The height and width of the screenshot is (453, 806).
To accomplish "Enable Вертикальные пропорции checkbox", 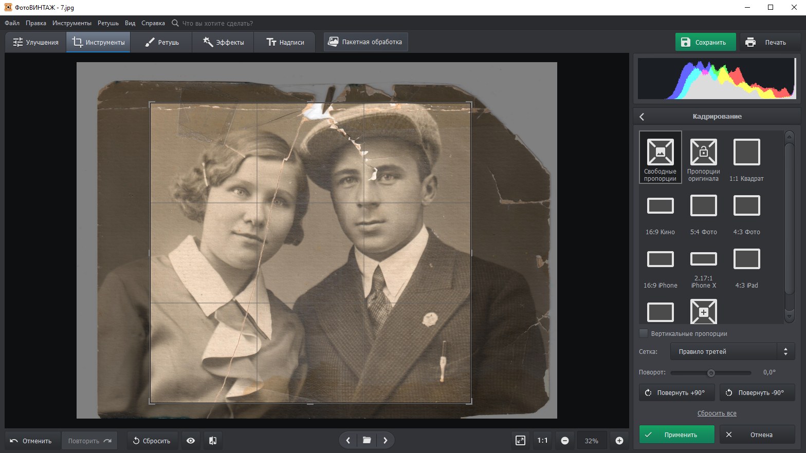I will (x=644, y=333).
